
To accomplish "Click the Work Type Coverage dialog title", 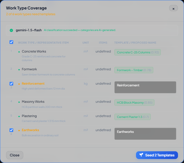I will pos(26,8).
